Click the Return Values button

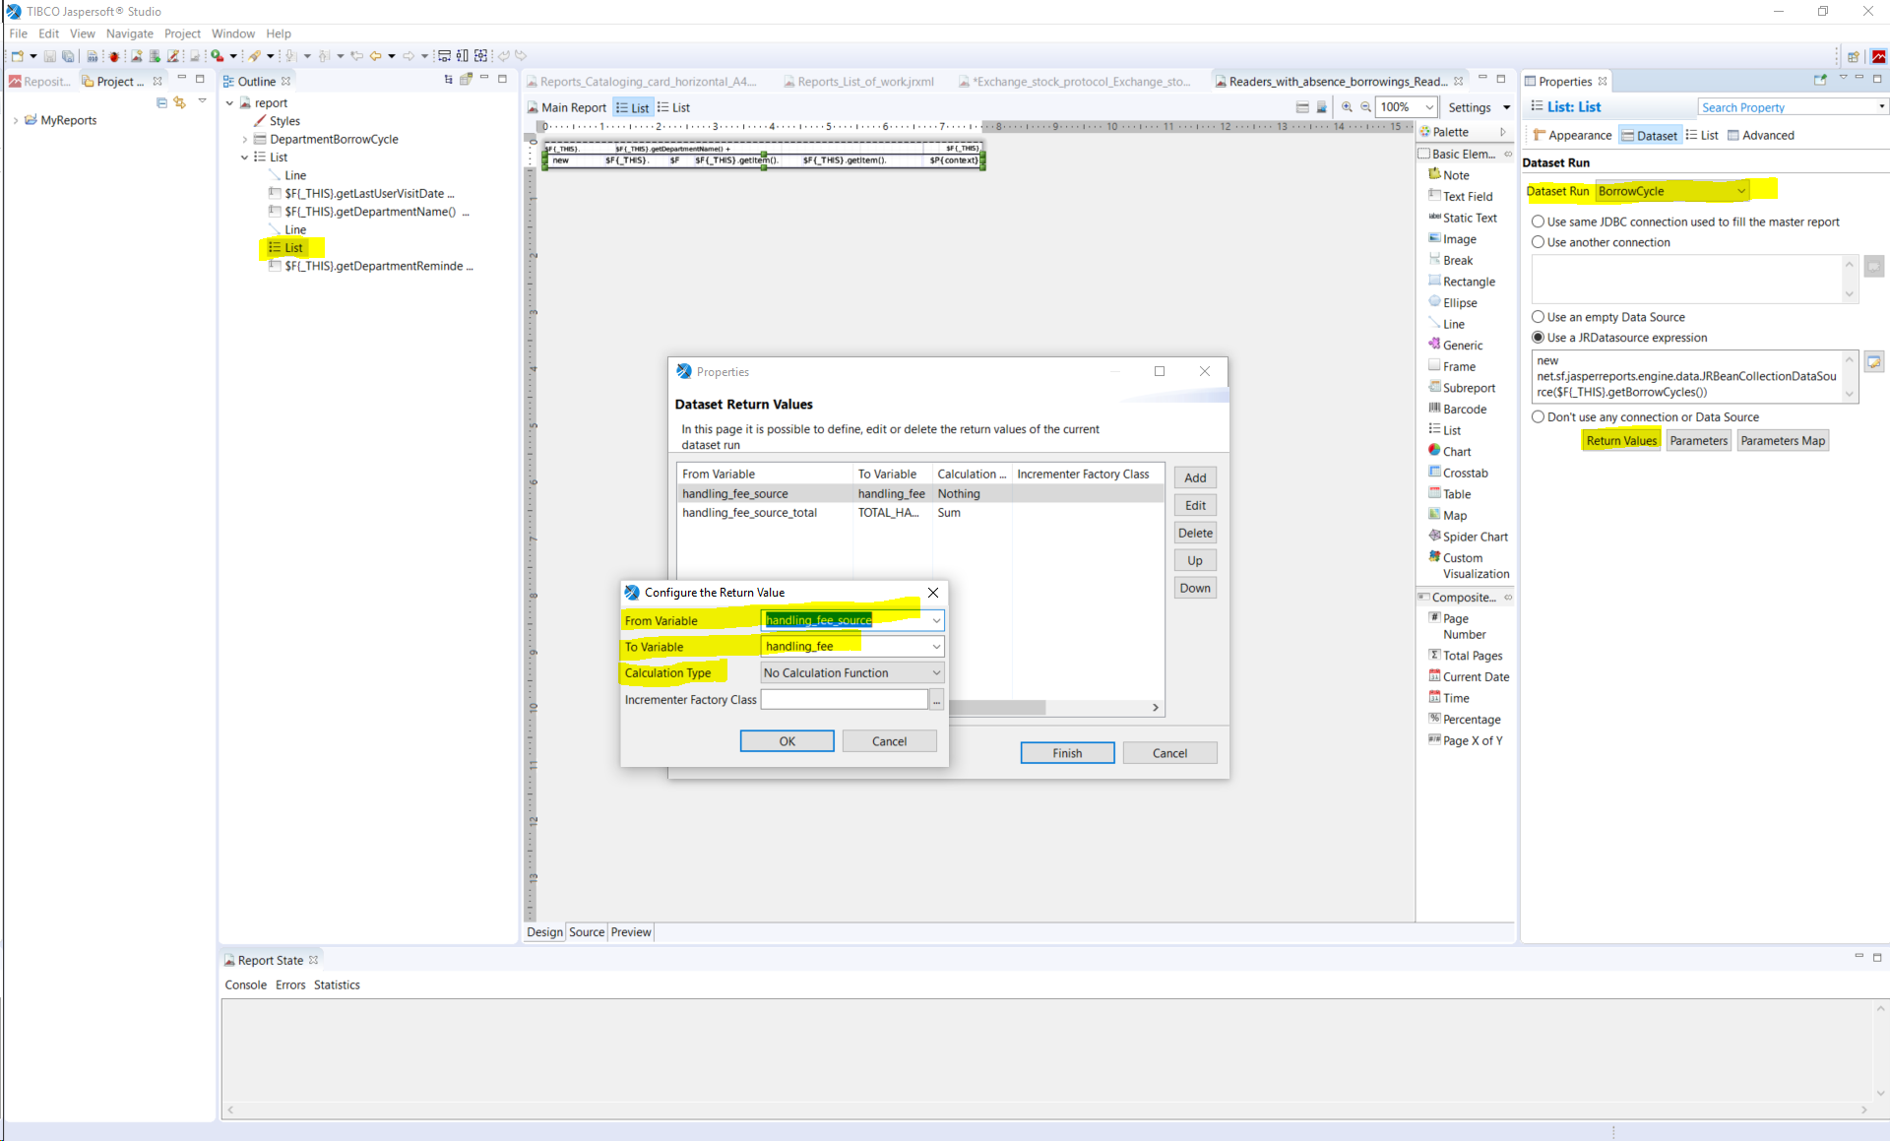tap(1620, 441)
